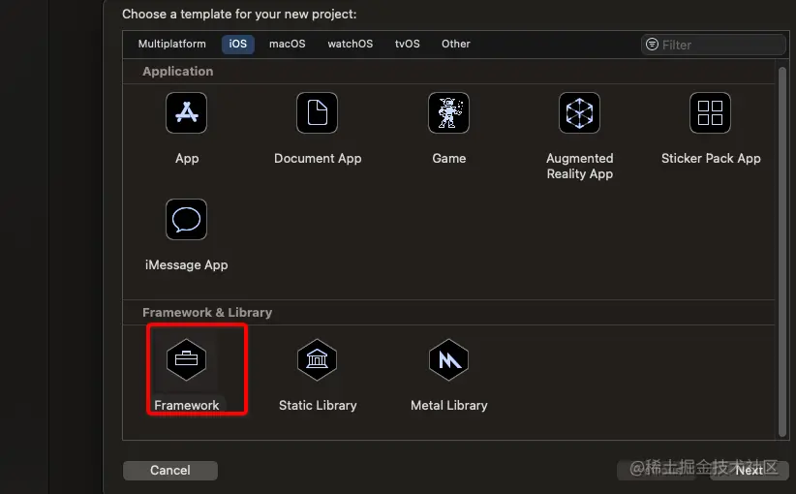Choose the iMessage App template icon
796x494 pixels.
pos(186,219)
